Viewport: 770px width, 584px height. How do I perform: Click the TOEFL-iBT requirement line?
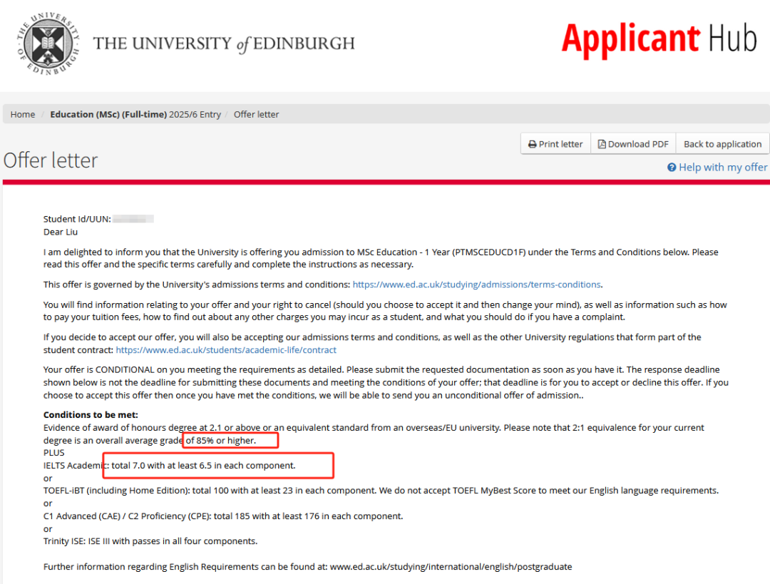click(381, 490)
